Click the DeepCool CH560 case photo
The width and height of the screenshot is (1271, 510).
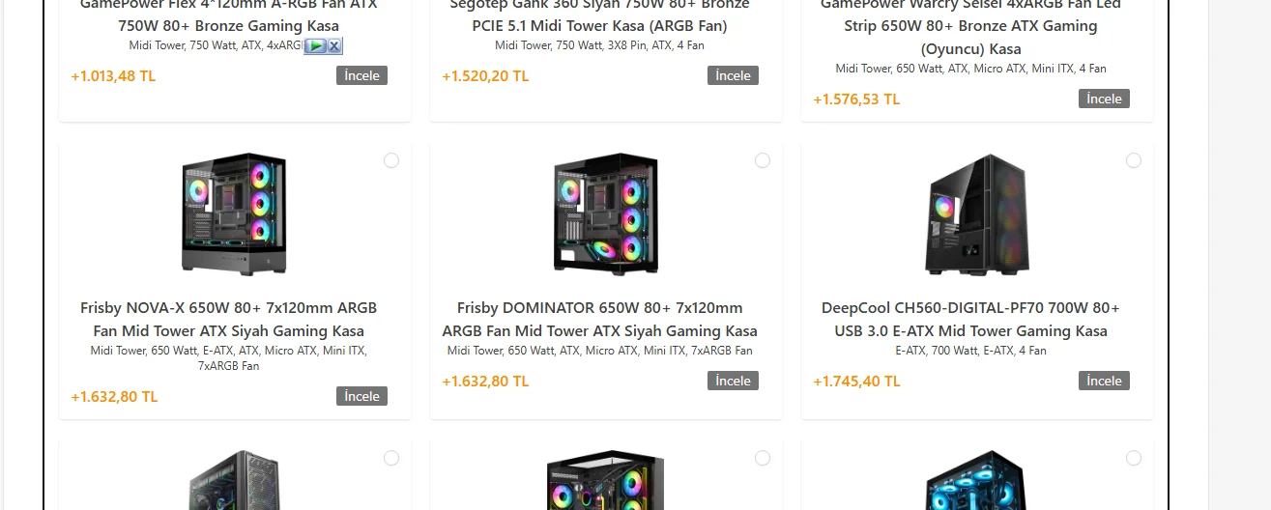click(976, 214)
